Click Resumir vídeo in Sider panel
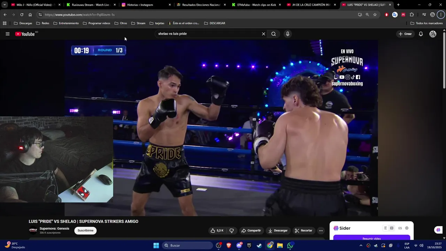This screenshot has width=446, height=251. click(x=371, y=238)
